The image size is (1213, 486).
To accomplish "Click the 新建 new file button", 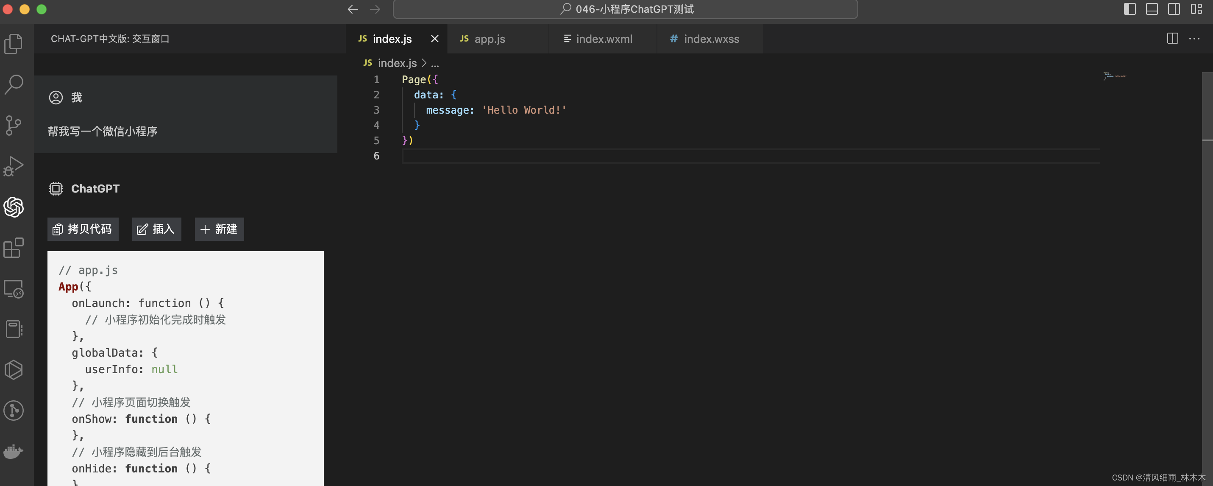I will [x=219, y=229].
